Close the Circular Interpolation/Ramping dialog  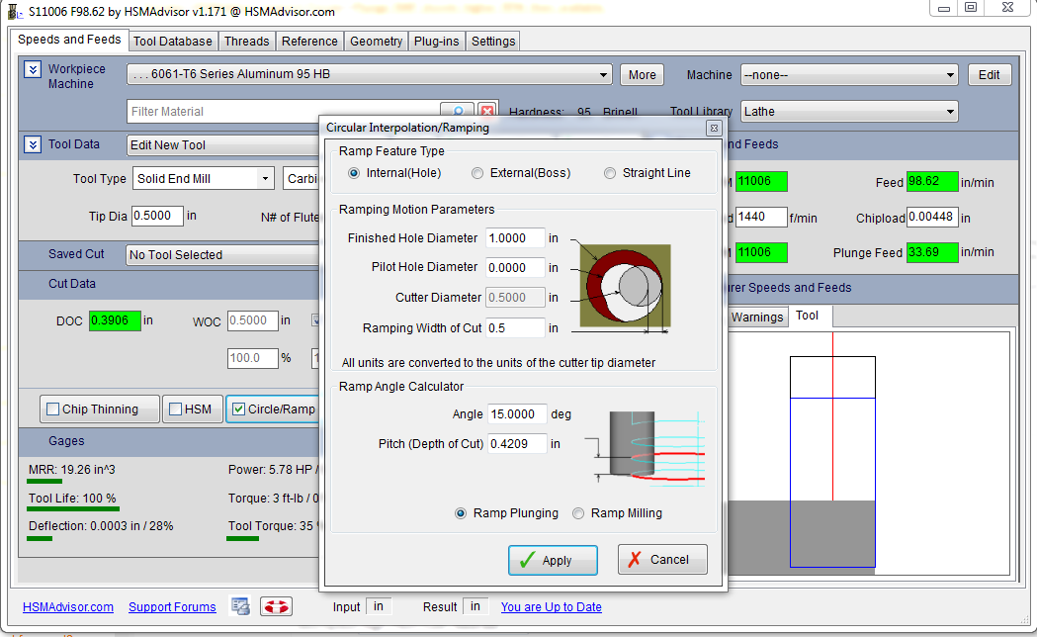click(714, 128)
